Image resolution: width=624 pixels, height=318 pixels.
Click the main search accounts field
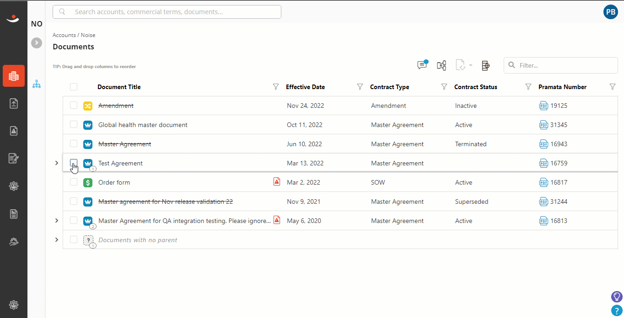pos(167,12)
